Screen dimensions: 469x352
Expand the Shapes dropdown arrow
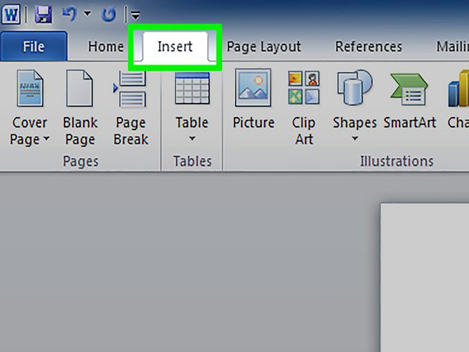355,139
